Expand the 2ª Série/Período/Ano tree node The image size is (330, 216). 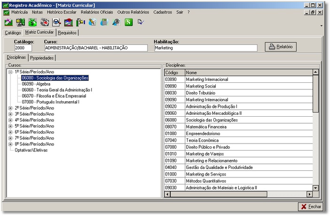(10, 108)
